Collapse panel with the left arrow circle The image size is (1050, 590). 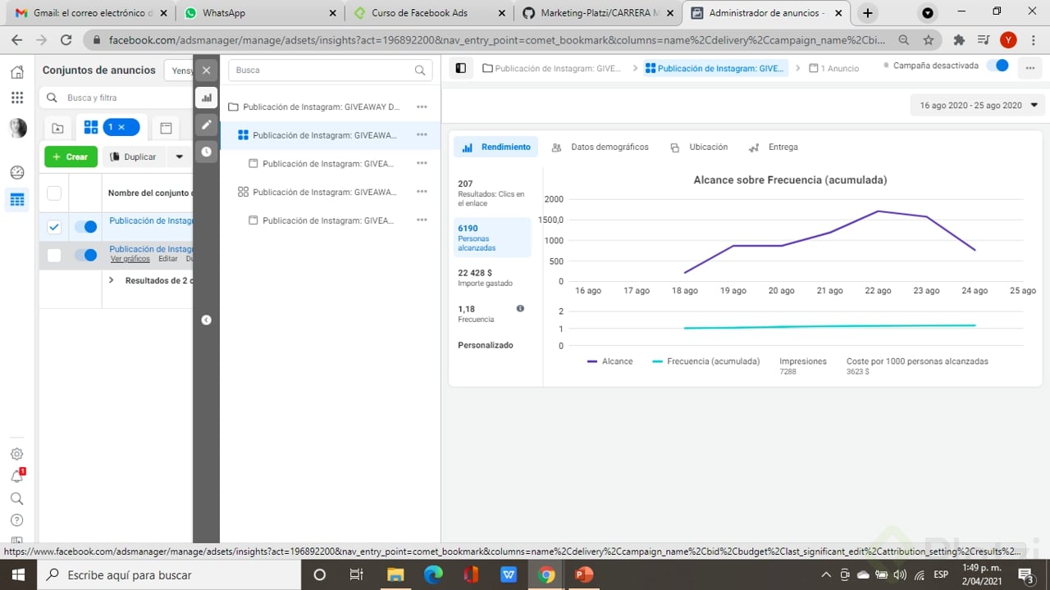click(206, 320)
